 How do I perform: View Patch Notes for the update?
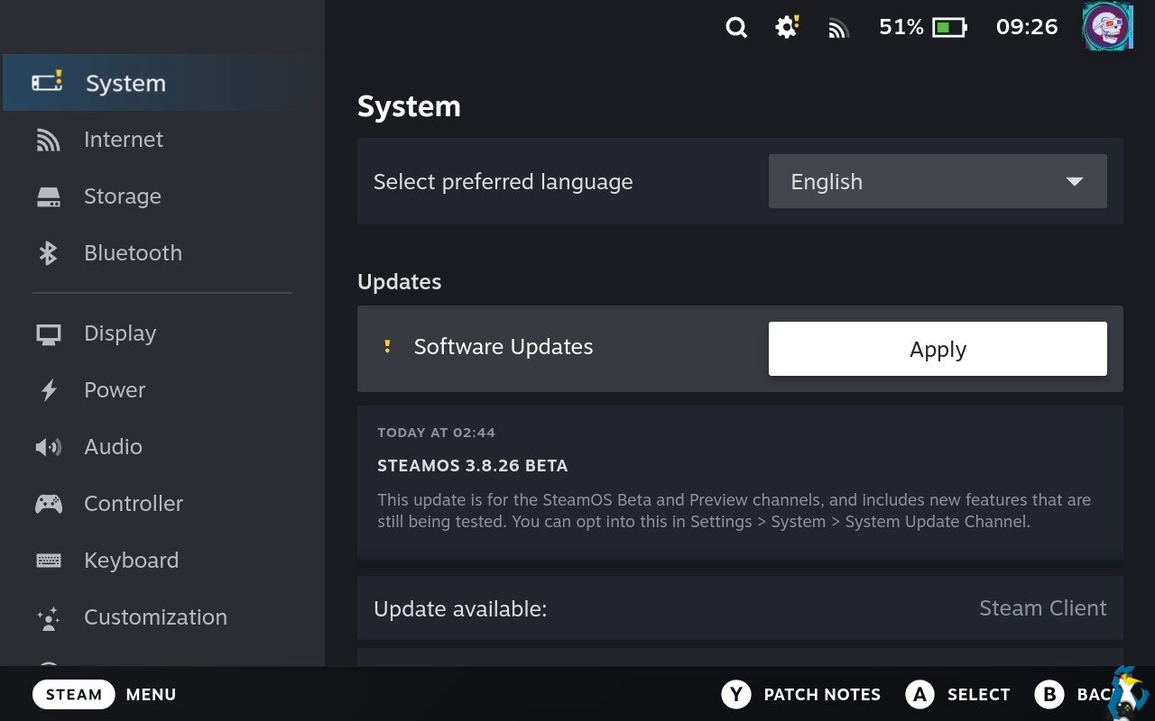tap(822, 694)
